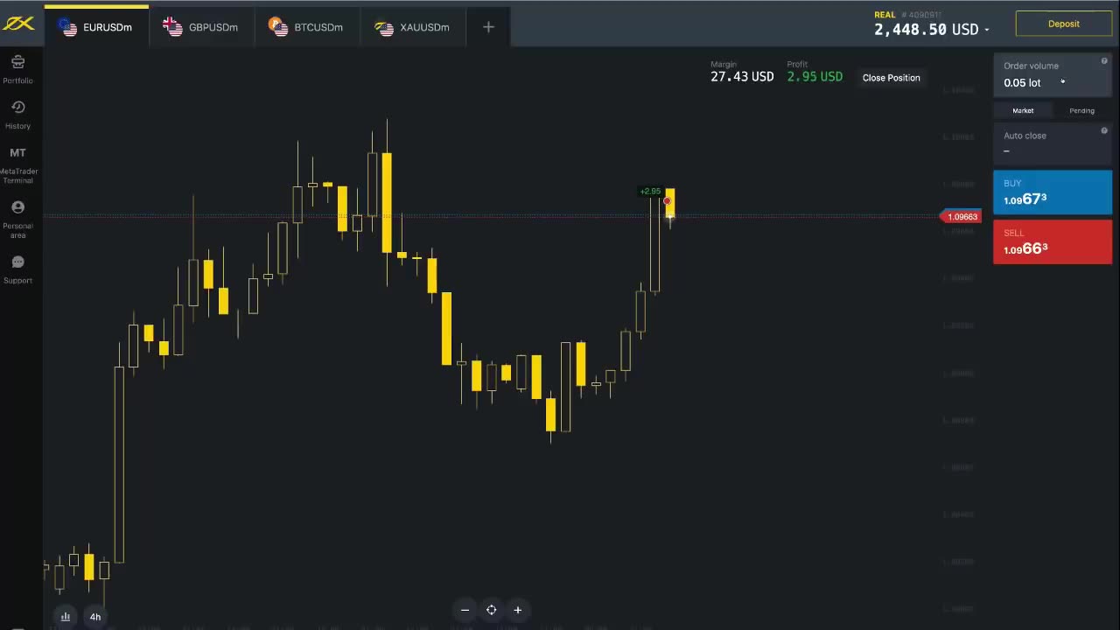Click the Exness logo icon
1120x630 pixels.
[18, 24]
